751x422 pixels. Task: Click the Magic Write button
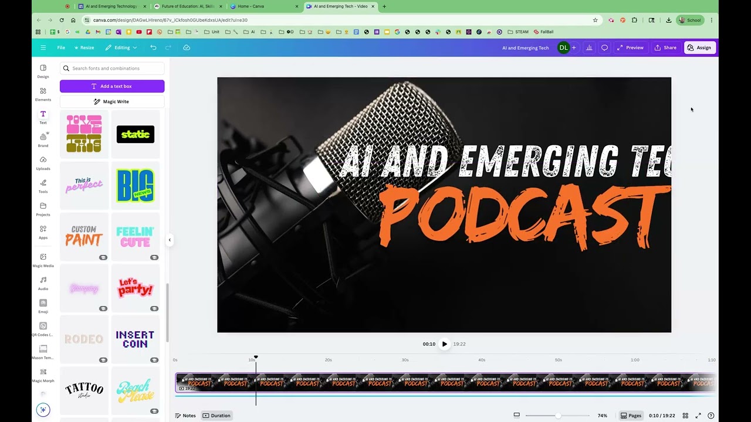point(112,101)
